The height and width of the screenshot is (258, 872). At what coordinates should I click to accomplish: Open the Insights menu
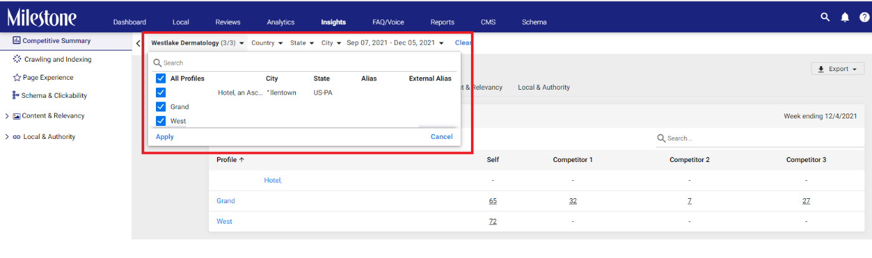coord(334,22)
